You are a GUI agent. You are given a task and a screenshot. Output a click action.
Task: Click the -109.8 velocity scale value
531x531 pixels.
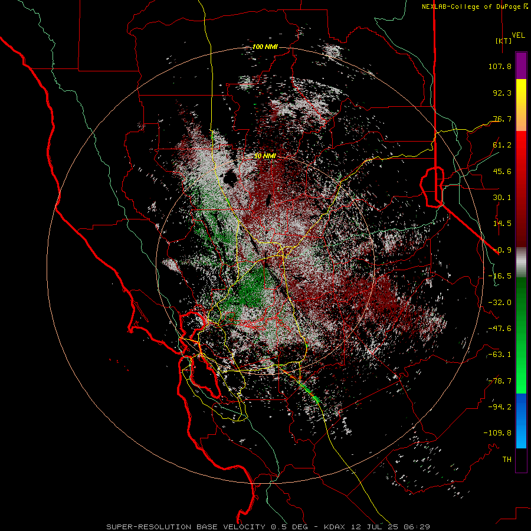(x=497, y=433)
